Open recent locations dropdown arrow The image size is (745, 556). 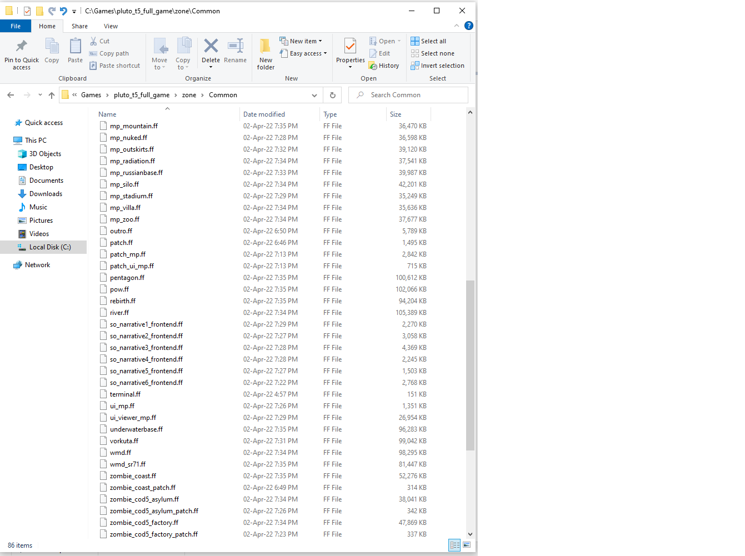click(x=40, y=95)
